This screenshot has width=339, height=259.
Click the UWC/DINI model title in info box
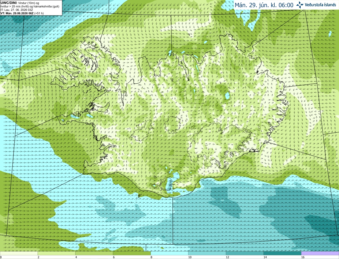click(8, 3)
